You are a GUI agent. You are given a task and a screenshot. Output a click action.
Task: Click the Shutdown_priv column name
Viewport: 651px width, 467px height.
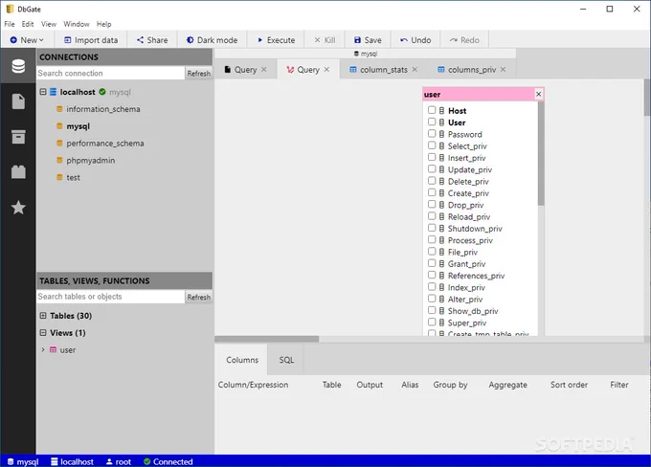[x=475, y=229]
